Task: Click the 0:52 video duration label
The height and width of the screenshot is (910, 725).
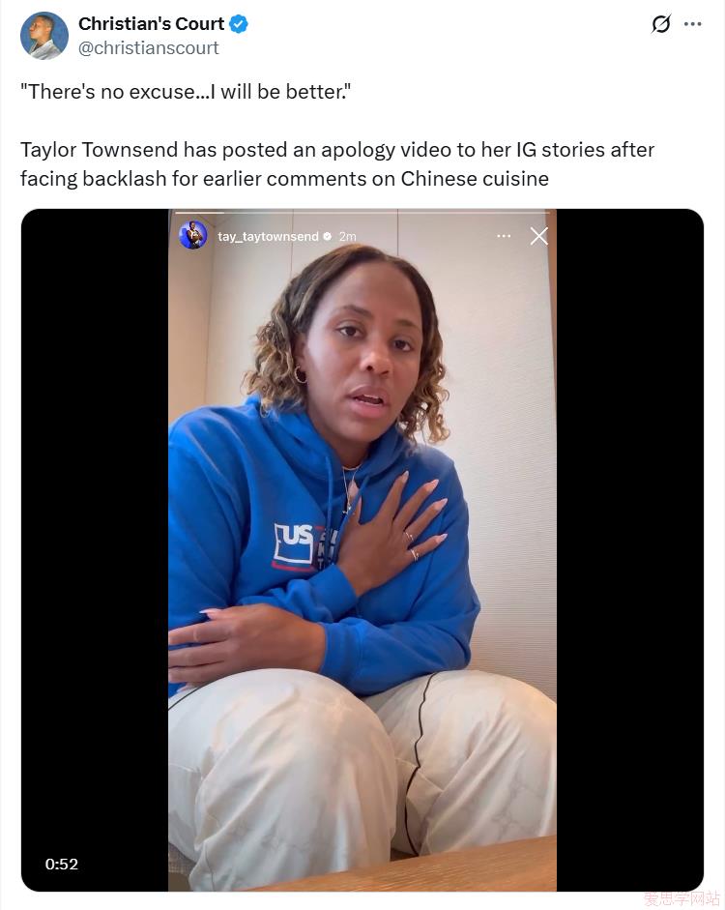Action: [x=62, y=865]
